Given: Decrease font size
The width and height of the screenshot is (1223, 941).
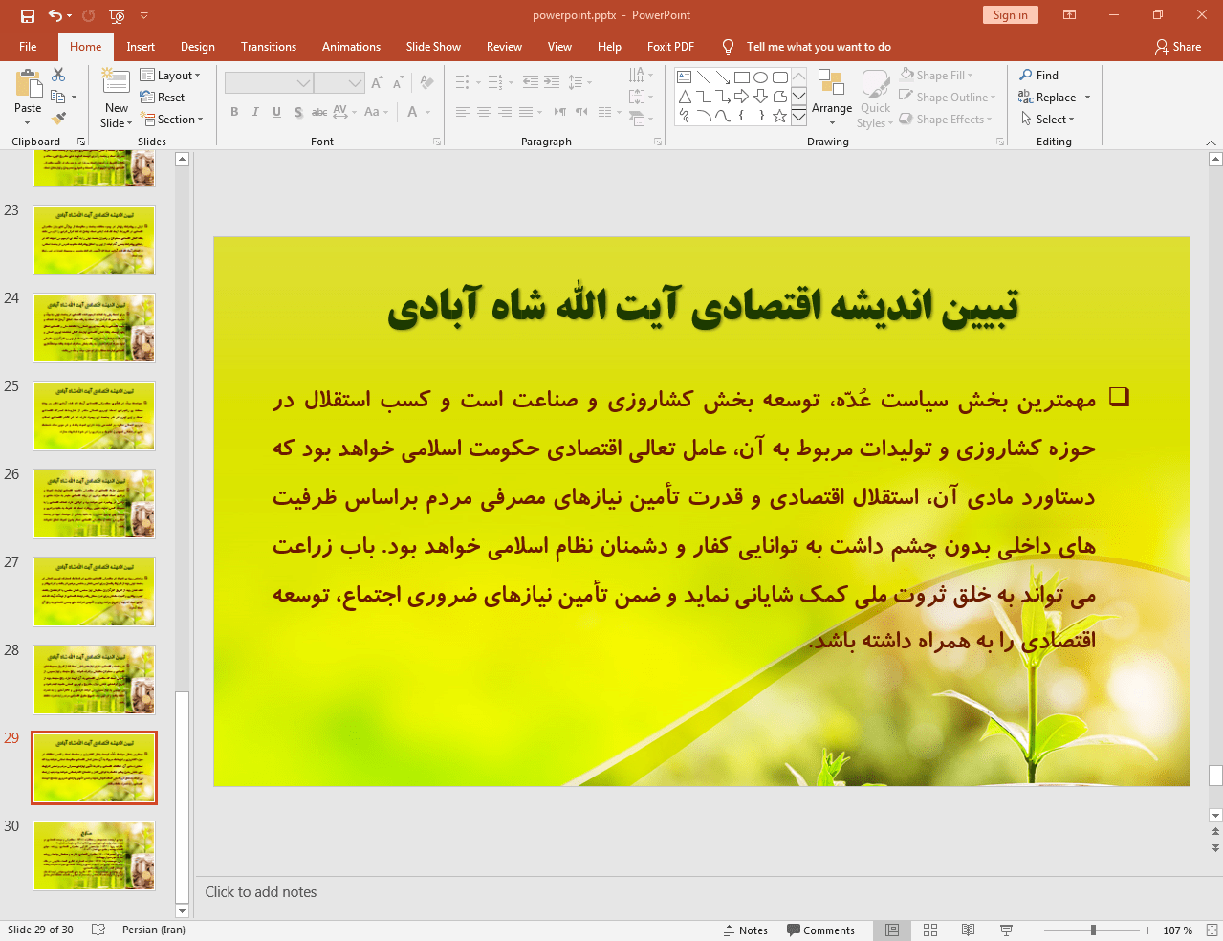Looking at the screenshot, I should click(x=398, y=83).
